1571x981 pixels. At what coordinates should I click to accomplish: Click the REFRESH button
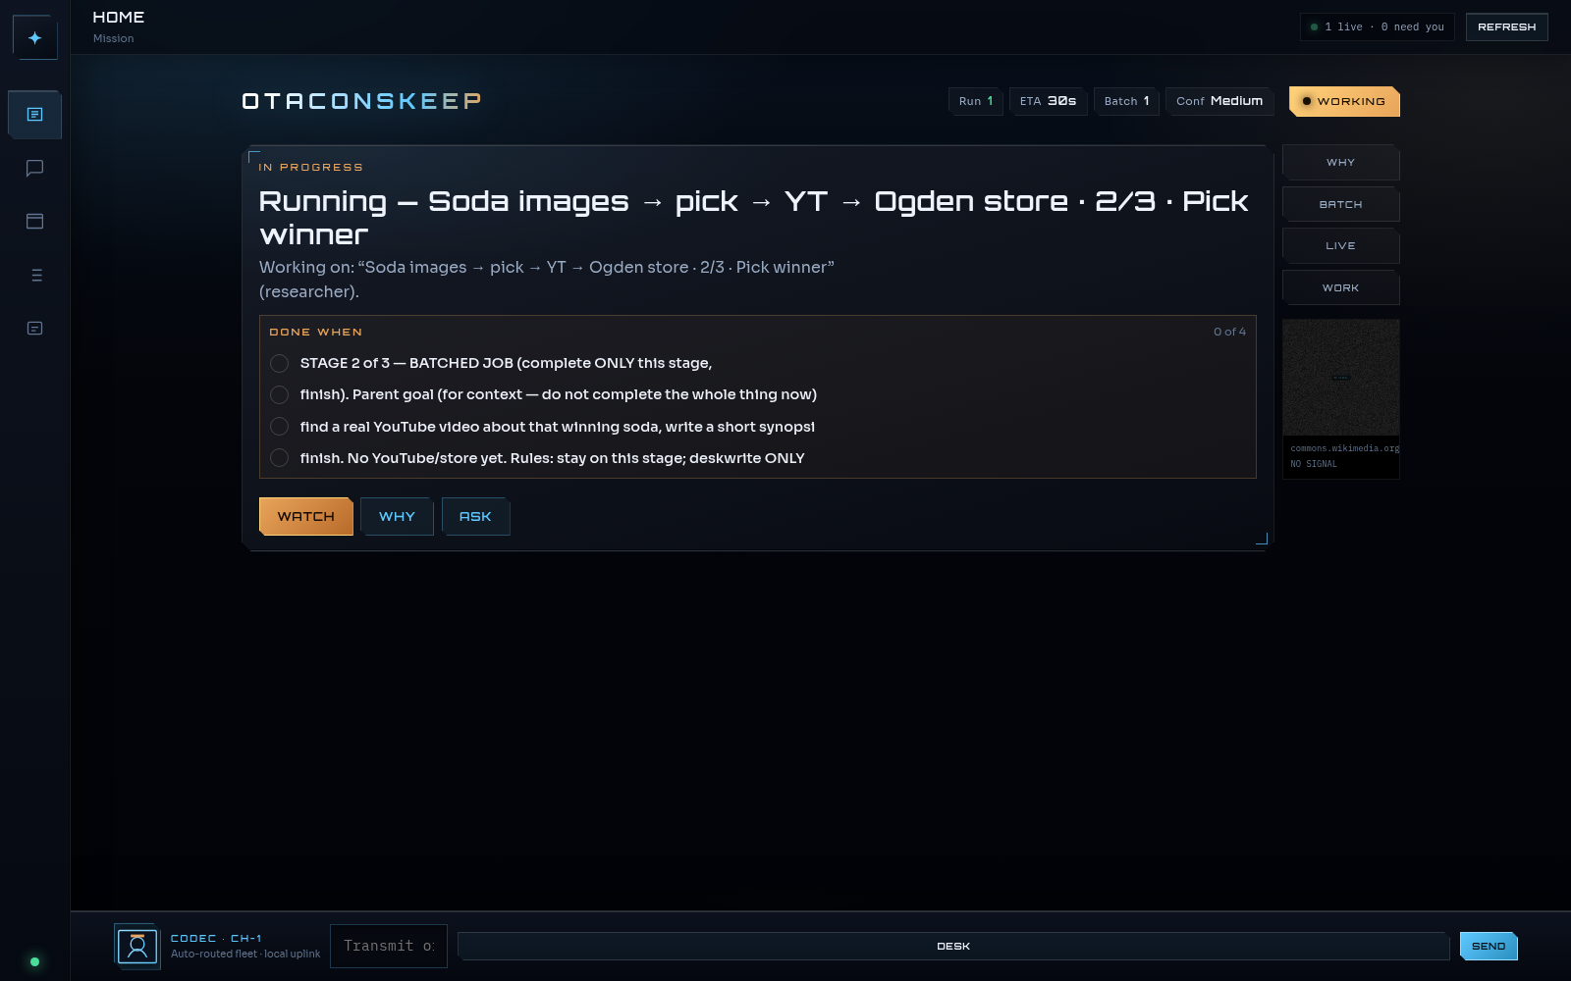pyautogui.click(x=1506, y=27)
